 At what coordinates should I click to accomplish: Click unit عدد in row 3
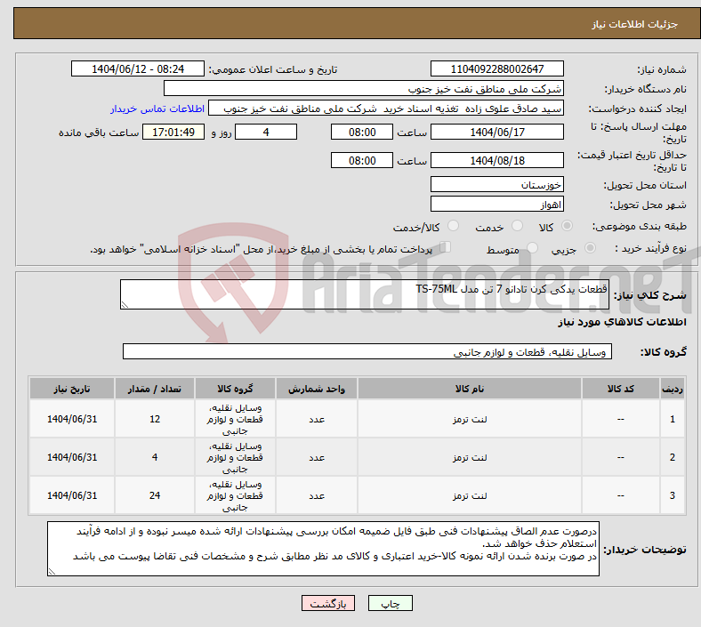coord(317,495)
